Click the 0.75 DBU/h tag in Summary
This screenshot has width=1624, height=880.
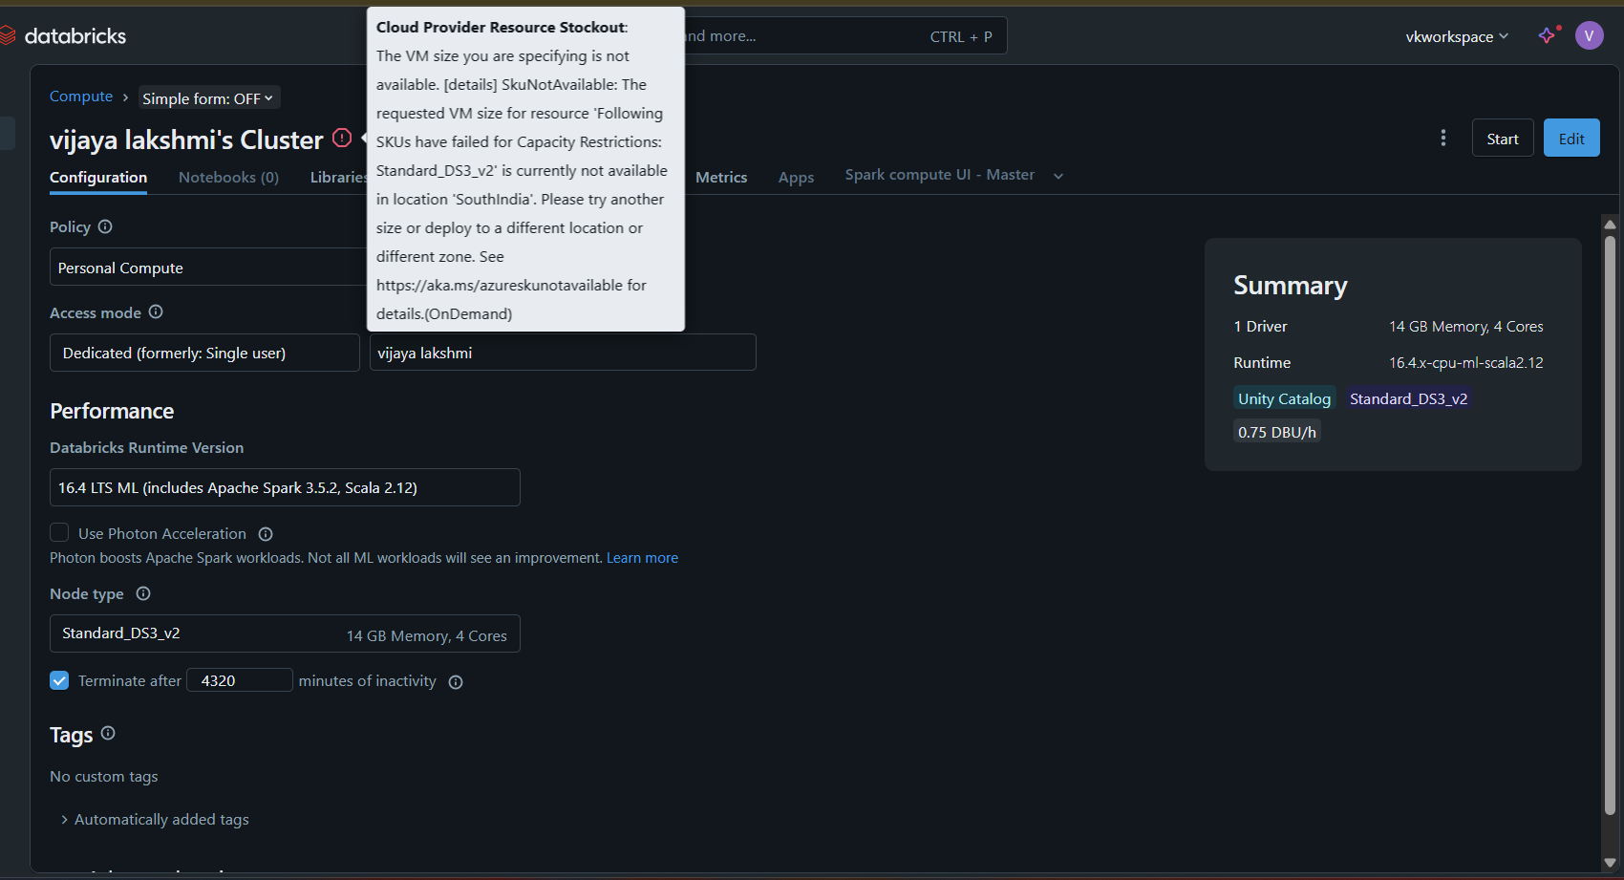(x=1277, y=432)
